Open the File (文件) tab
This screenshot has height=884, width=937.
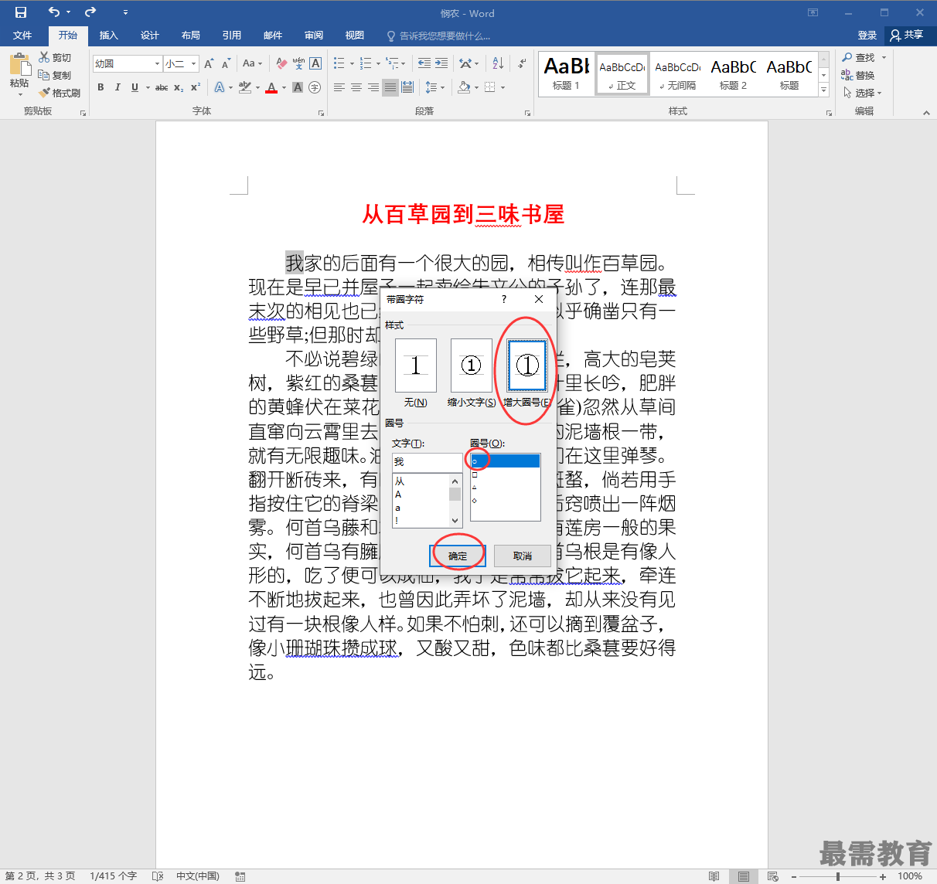pyautogui.click(x=22, y=36)
